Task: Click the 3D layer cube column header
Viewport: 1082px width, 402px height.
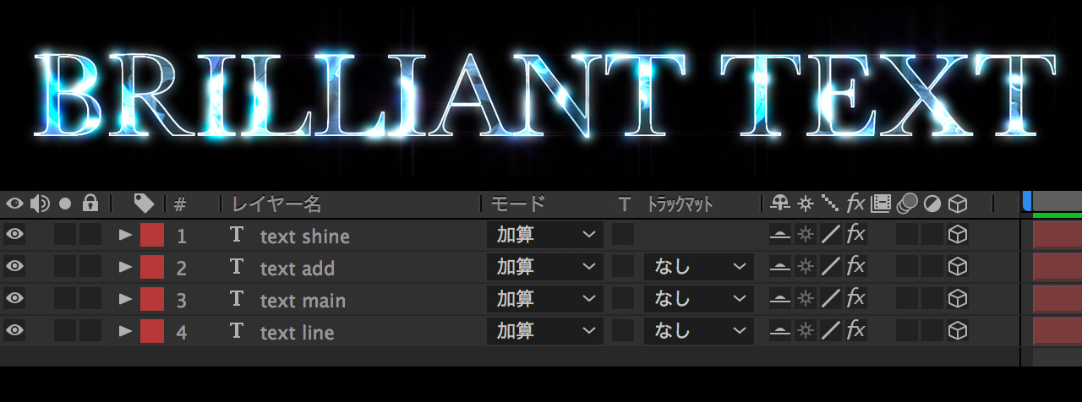Action: pyautogui.click(x=957, y=204)
